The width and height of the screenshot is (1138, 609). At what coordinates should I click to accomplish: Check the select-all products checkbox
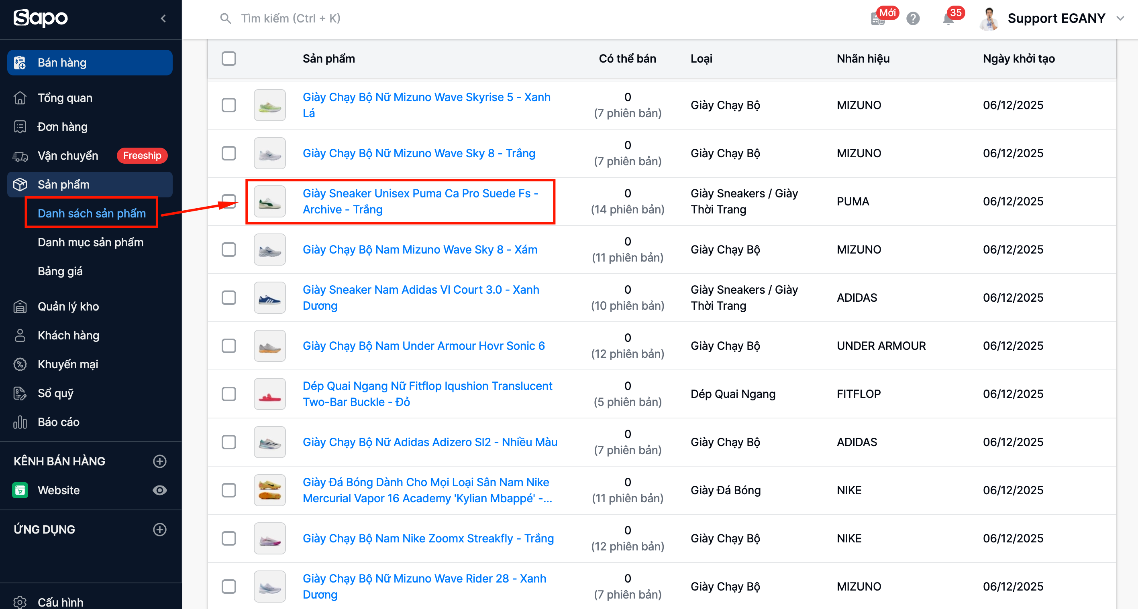tap(229, 59)
